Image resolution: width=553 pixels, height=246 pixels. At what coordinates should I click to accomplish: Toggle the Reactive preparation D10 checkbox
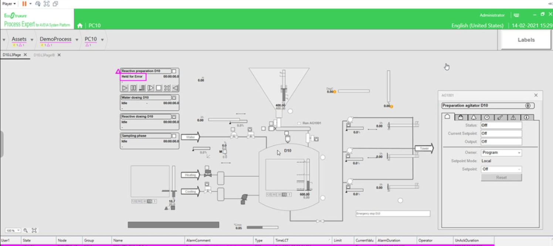click(174, 71)
